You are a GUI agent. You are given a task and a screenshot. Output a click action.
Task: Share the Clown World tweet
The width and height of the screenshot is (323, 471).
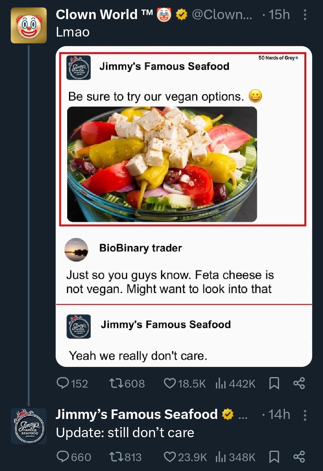coord(299,383)
